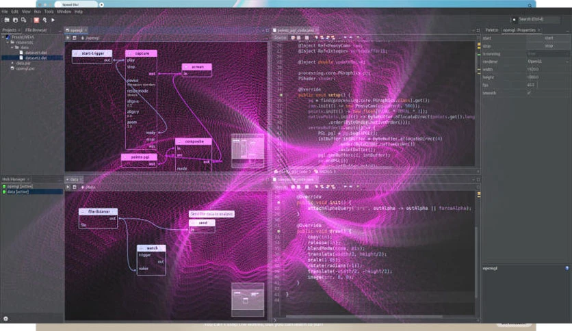Viewport: 572px width, 331px height.
Task: Select dataset2.dat in the Projects tree
Action: (36, 58)
